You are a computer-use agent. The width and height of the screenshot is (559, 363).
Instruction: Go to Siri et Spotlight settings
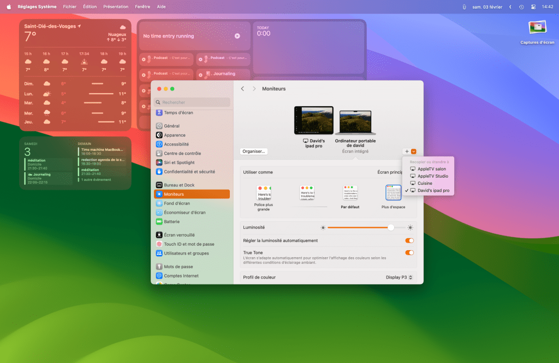coord(179,162)
